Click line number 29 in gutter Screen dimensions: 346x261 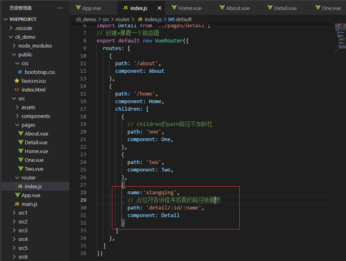click(x=83, y=200)
